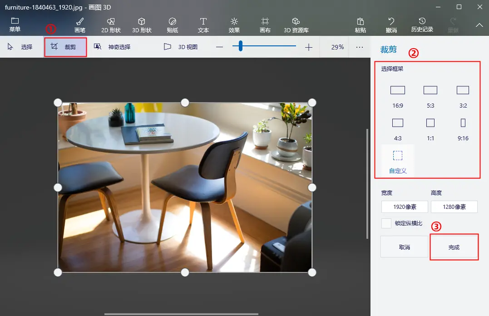Open the 2D shapes panel
Image resolution: width=489 pixels, height=316 pixels.
pos(110,25)
